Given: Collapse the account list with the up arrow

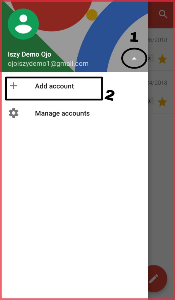Looking at the screenshot, I should pos(134,59).
